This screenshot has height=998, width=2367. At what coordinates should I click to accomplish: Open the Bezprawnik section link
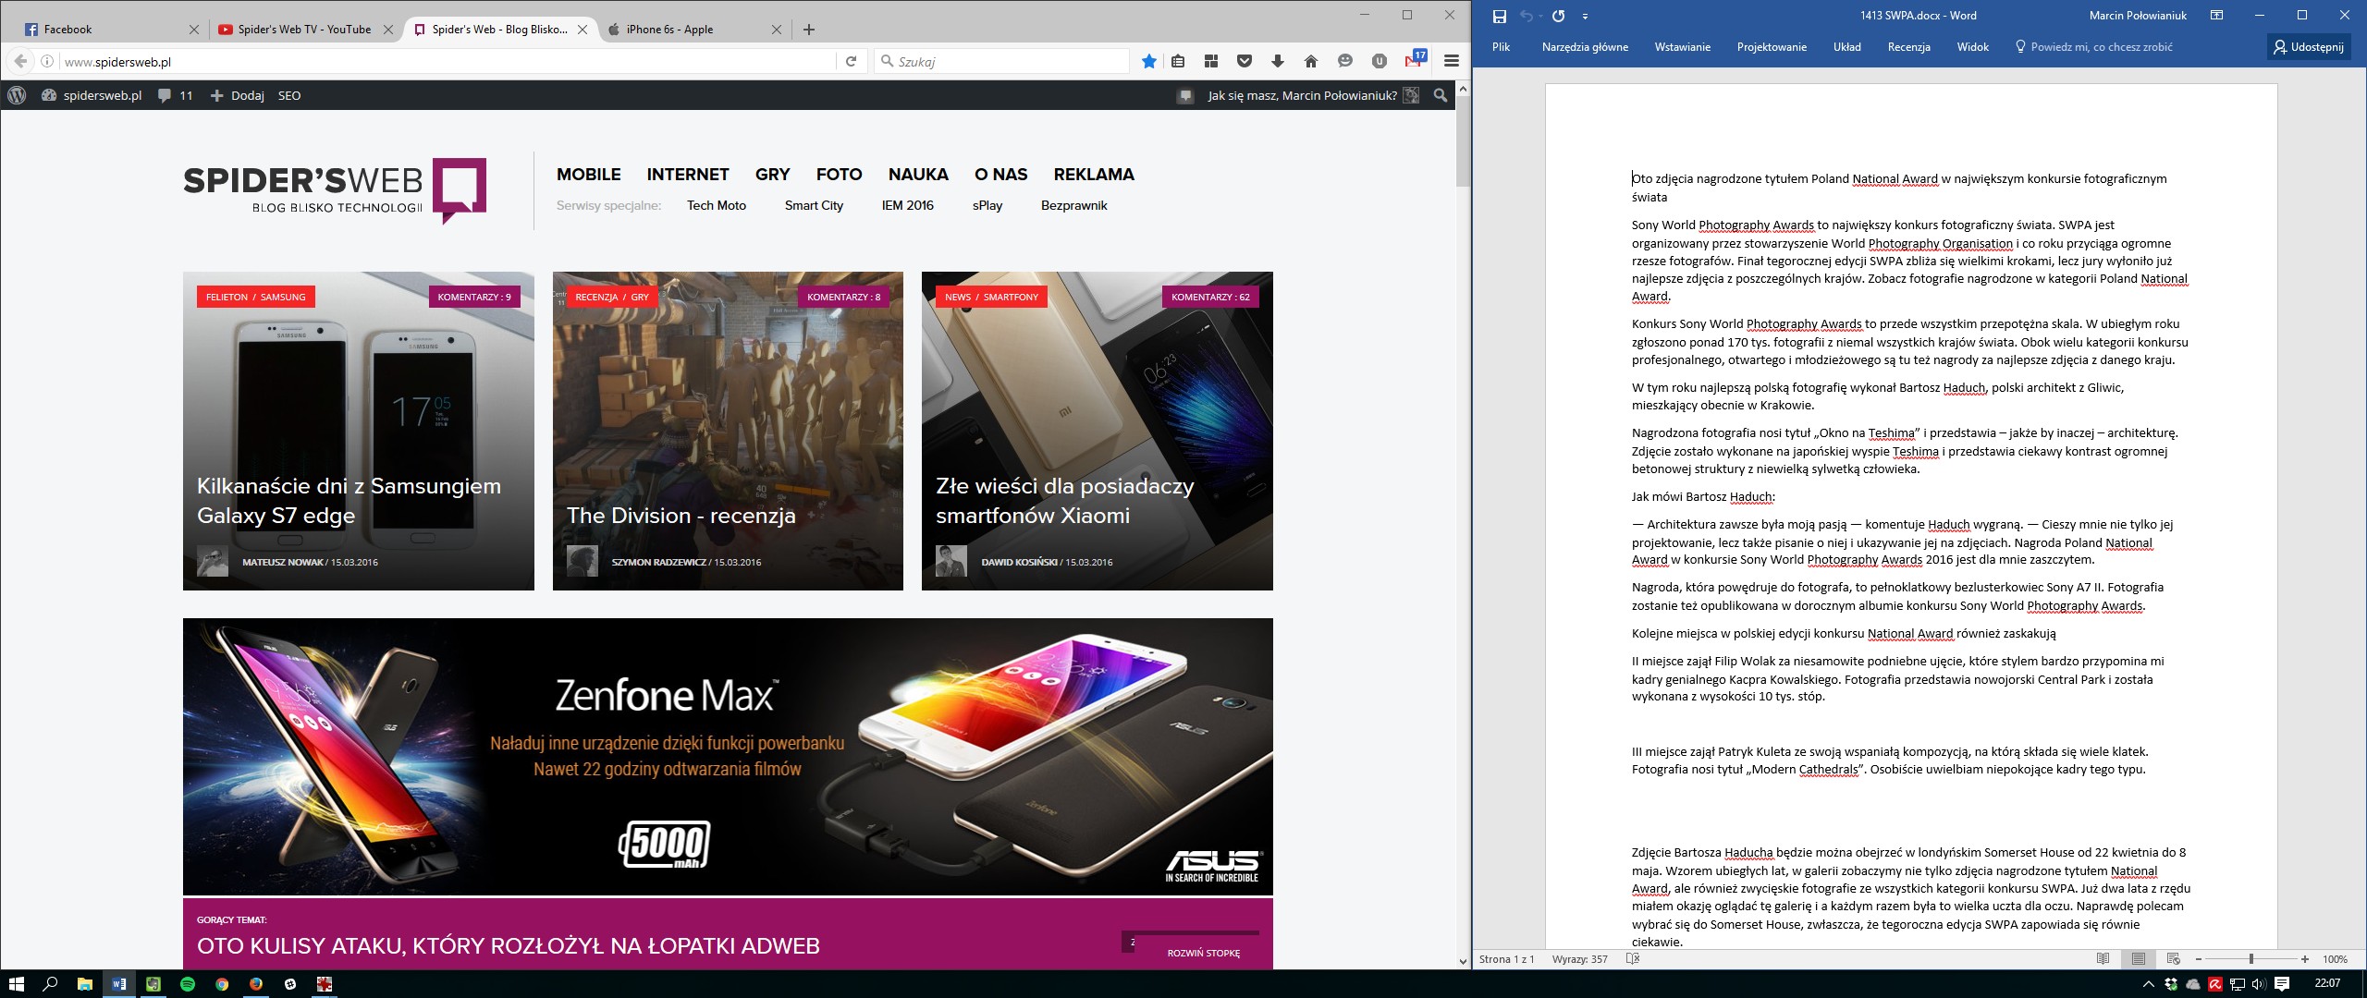[1073, 205]
